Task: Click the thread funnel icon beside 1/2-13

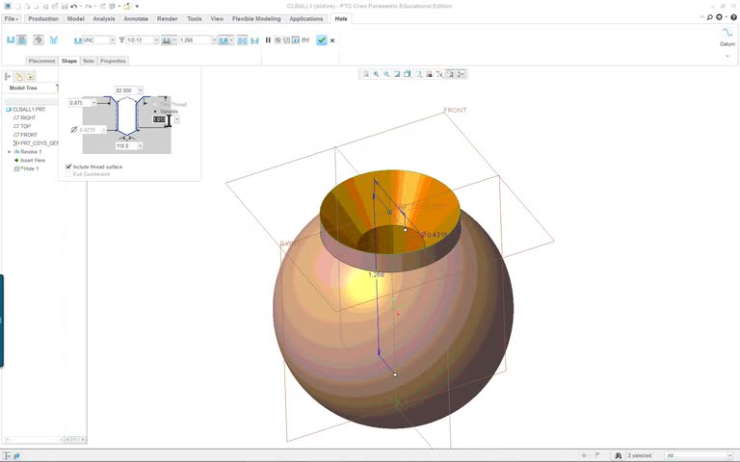Action: [x=121, y=40]
